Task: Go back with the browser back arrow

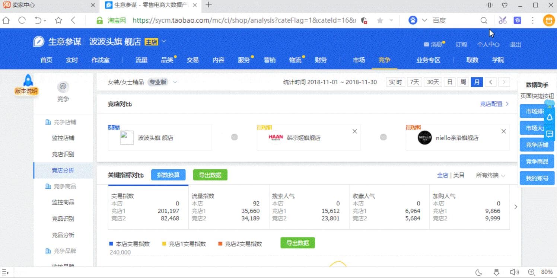Action: 73,20
